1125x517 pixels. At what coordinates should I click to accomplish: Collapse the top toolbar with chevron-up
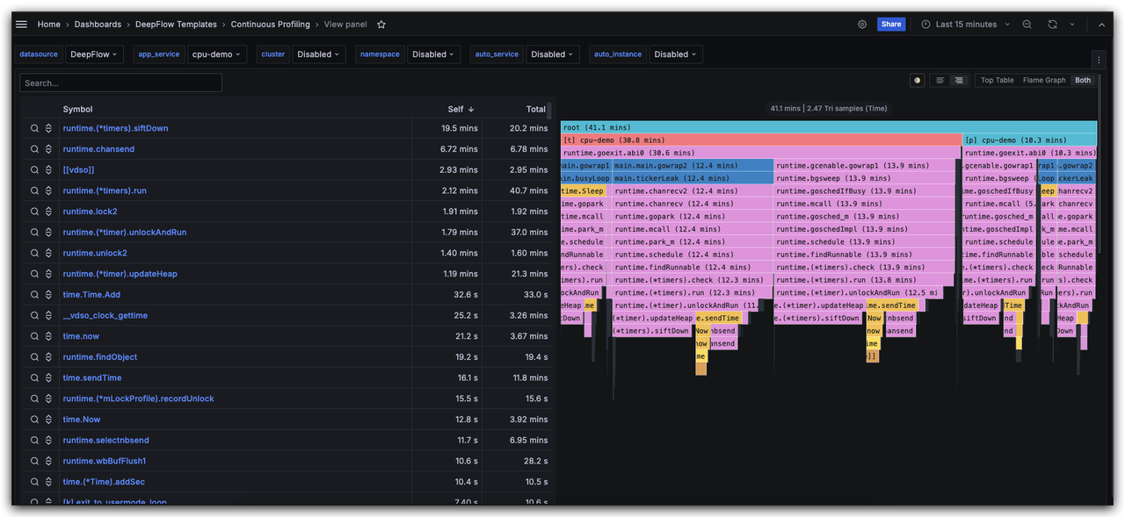[x=1101, y=25]
